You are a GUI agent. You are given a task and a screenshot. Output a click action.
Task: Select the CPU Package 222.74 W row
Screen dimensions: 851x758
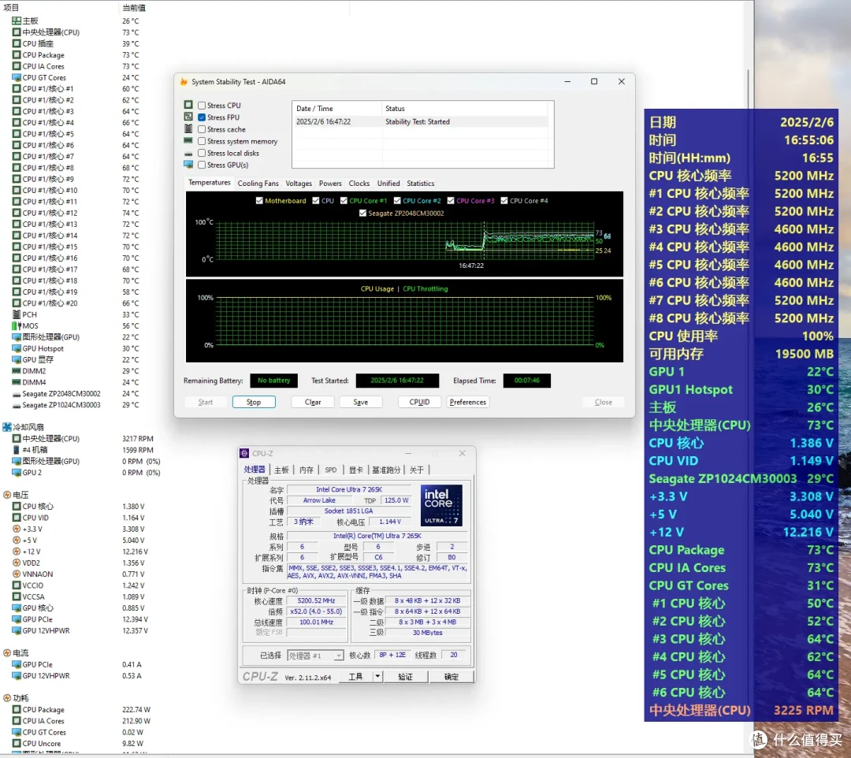(81, 709)
